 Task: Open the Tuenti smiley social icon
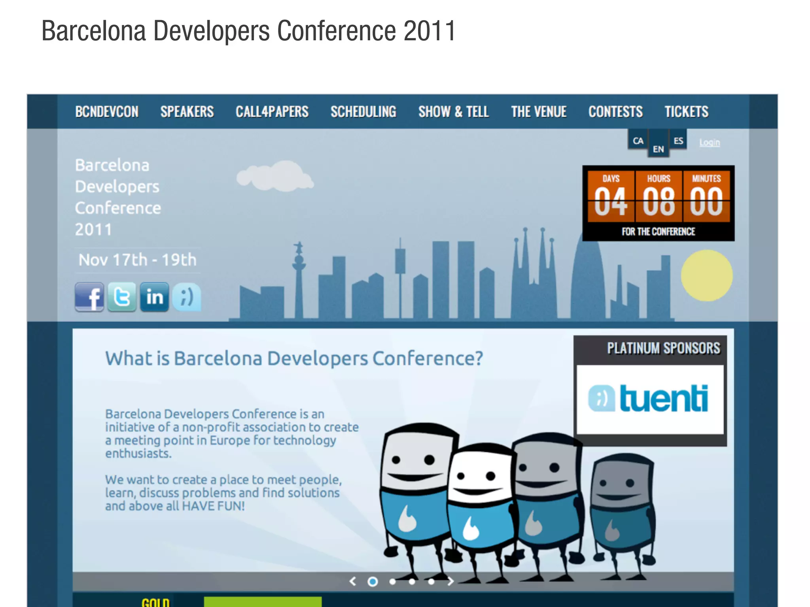click(187, 297)
